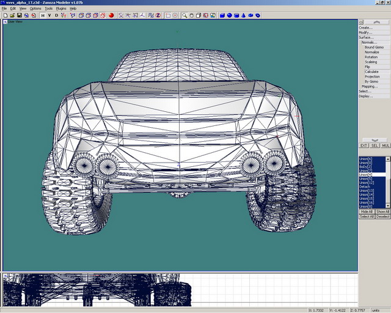
Task: Click the New file toolbar icon
Action: pos(5,15)
